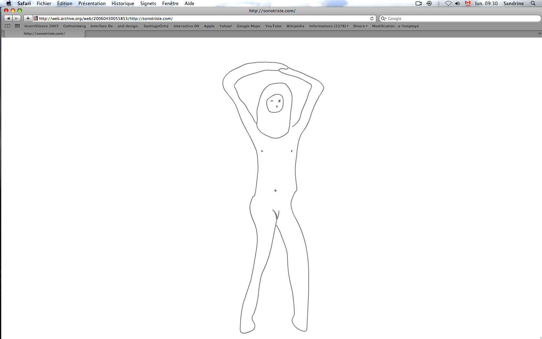542x339 pixels.
Task: Click the Bluetooth menu bar icon
Action: pyautogui.click(x=438, y=4)
